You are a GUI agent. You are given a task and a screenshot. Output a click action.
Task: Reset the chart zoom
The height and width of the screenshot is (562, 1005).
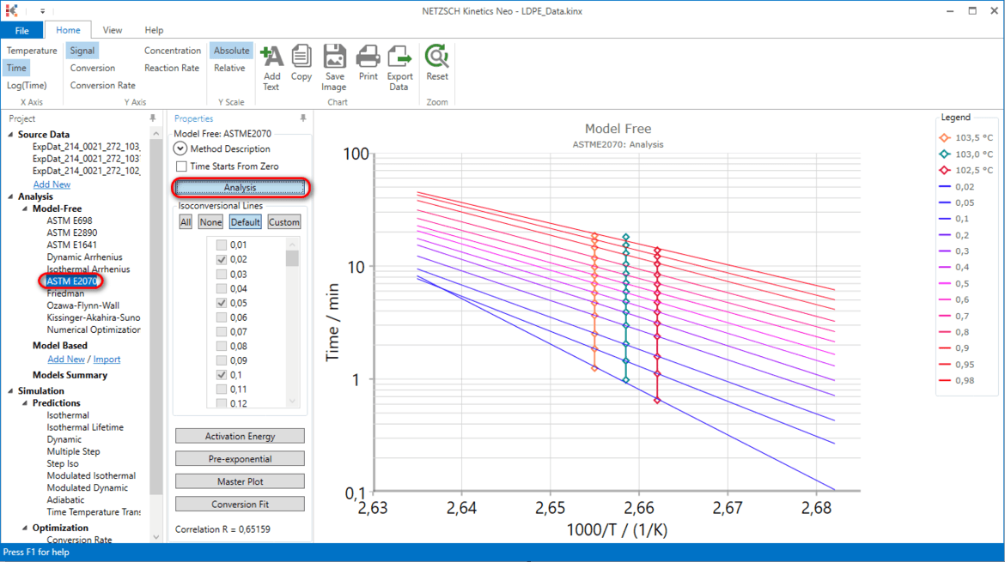(437, 56)
